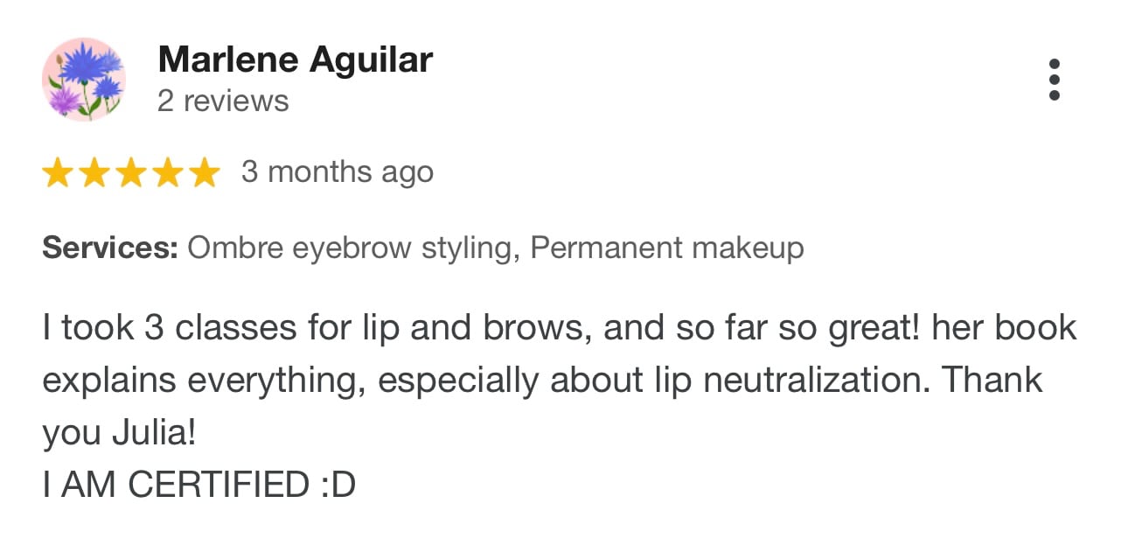Click Marlene Aguilar's flower profile picture

click(84, 80)
